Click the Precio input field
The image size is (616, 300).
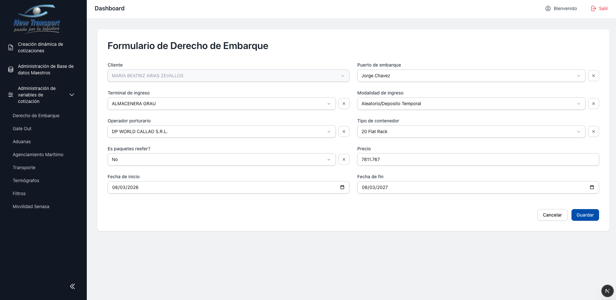click(478, 159)
